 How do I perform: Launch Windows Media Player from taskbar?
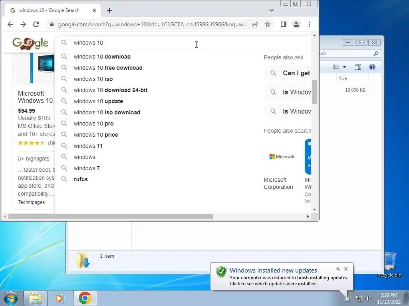tap(60, 298)
